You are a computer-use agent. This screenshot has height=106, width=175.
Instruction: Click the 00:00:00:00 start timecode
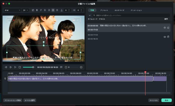pyautogui.click(x=93, y=26)
